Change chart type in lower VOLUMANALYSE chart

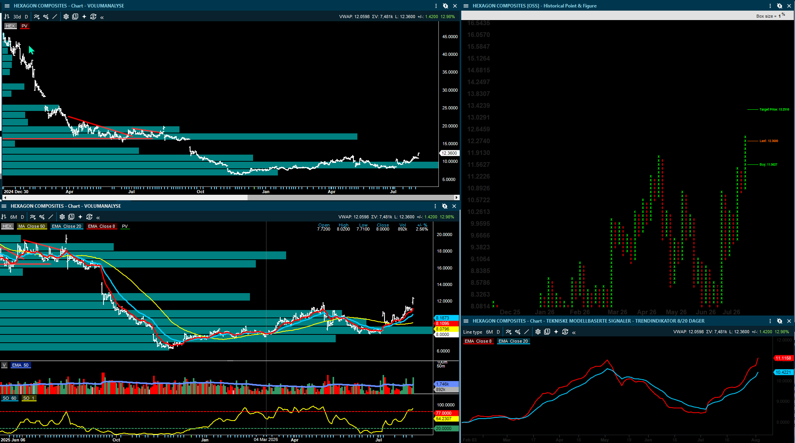click(4, 217)
